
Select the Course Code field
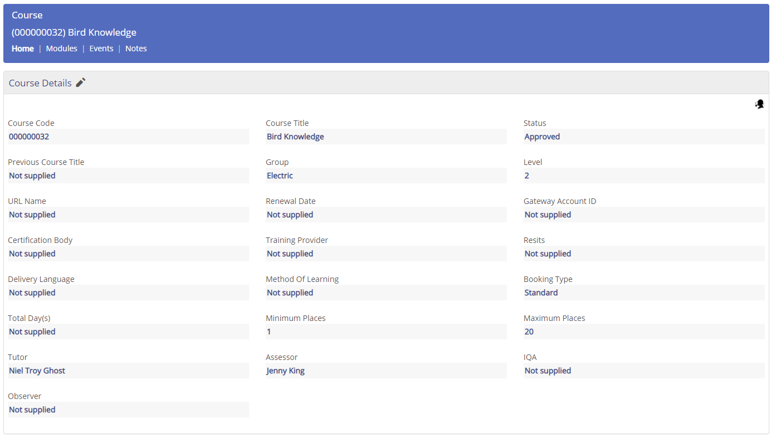[x=128, y=137]
